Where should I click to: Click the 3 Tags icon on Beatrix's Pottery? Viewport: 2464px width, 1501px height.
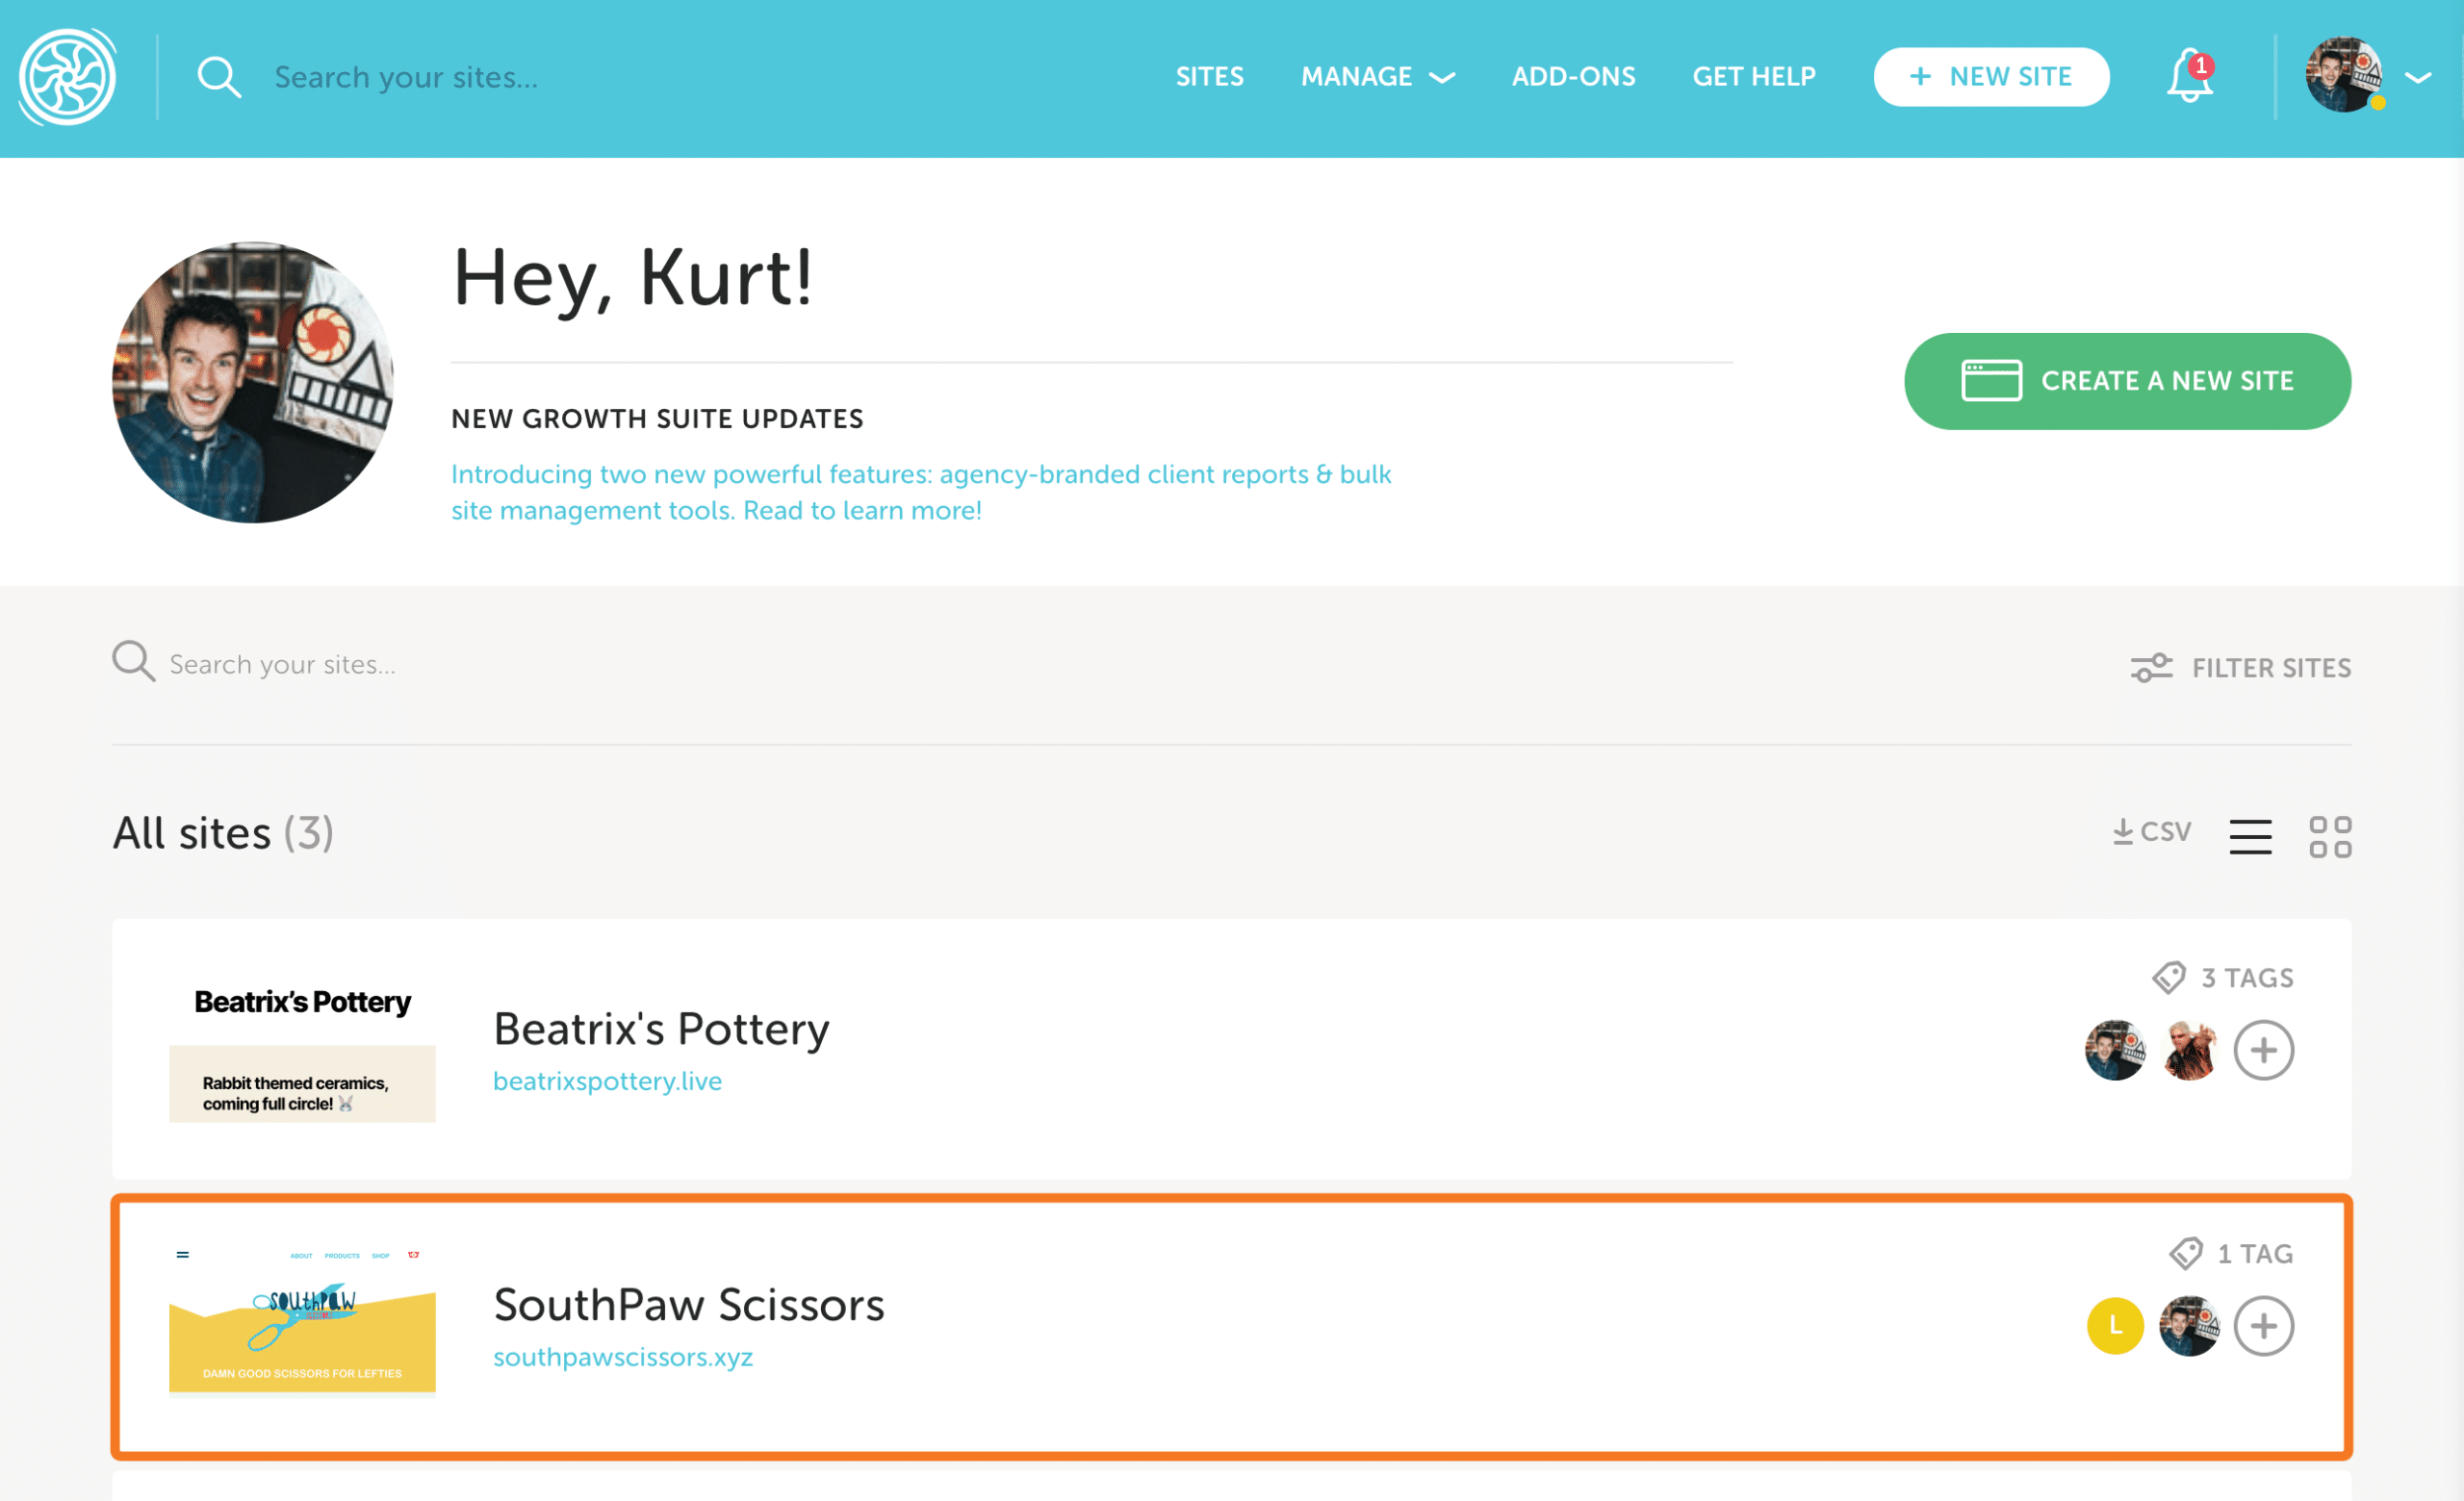(2168, 978)
